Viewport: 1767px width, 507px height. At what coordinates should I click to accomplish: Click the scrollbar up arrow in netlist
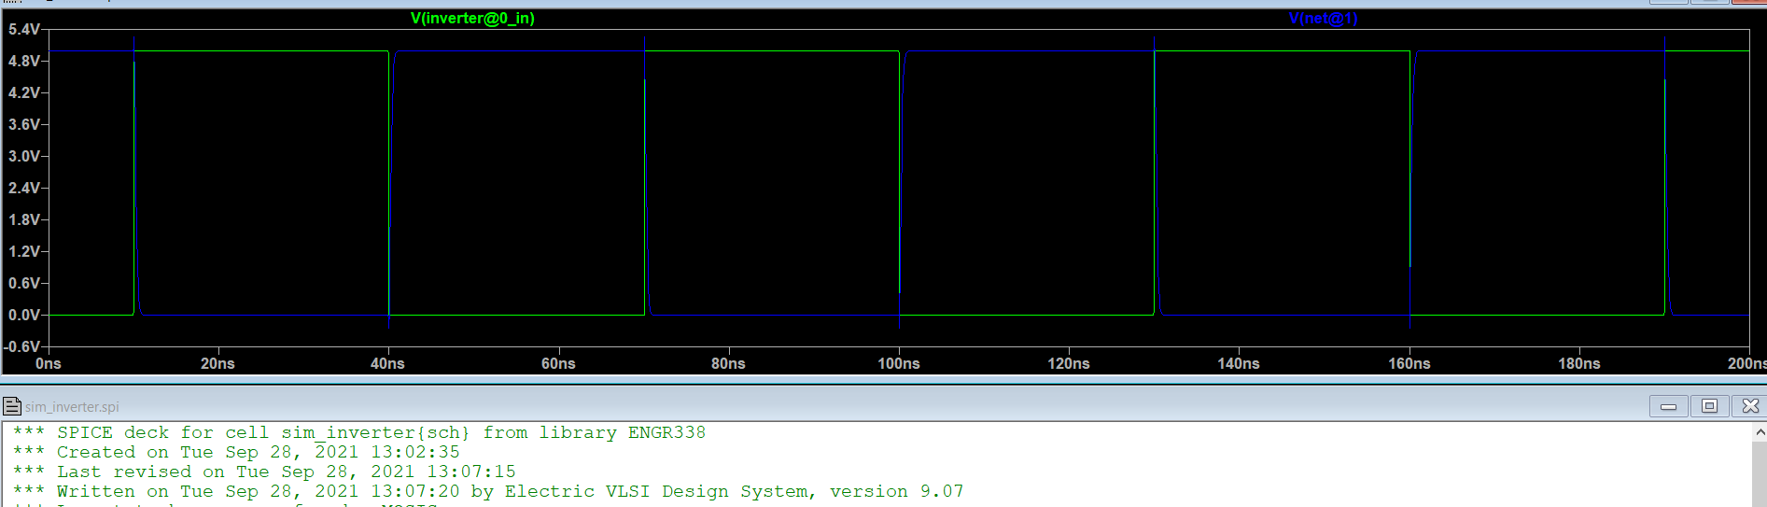(1760, 432)
